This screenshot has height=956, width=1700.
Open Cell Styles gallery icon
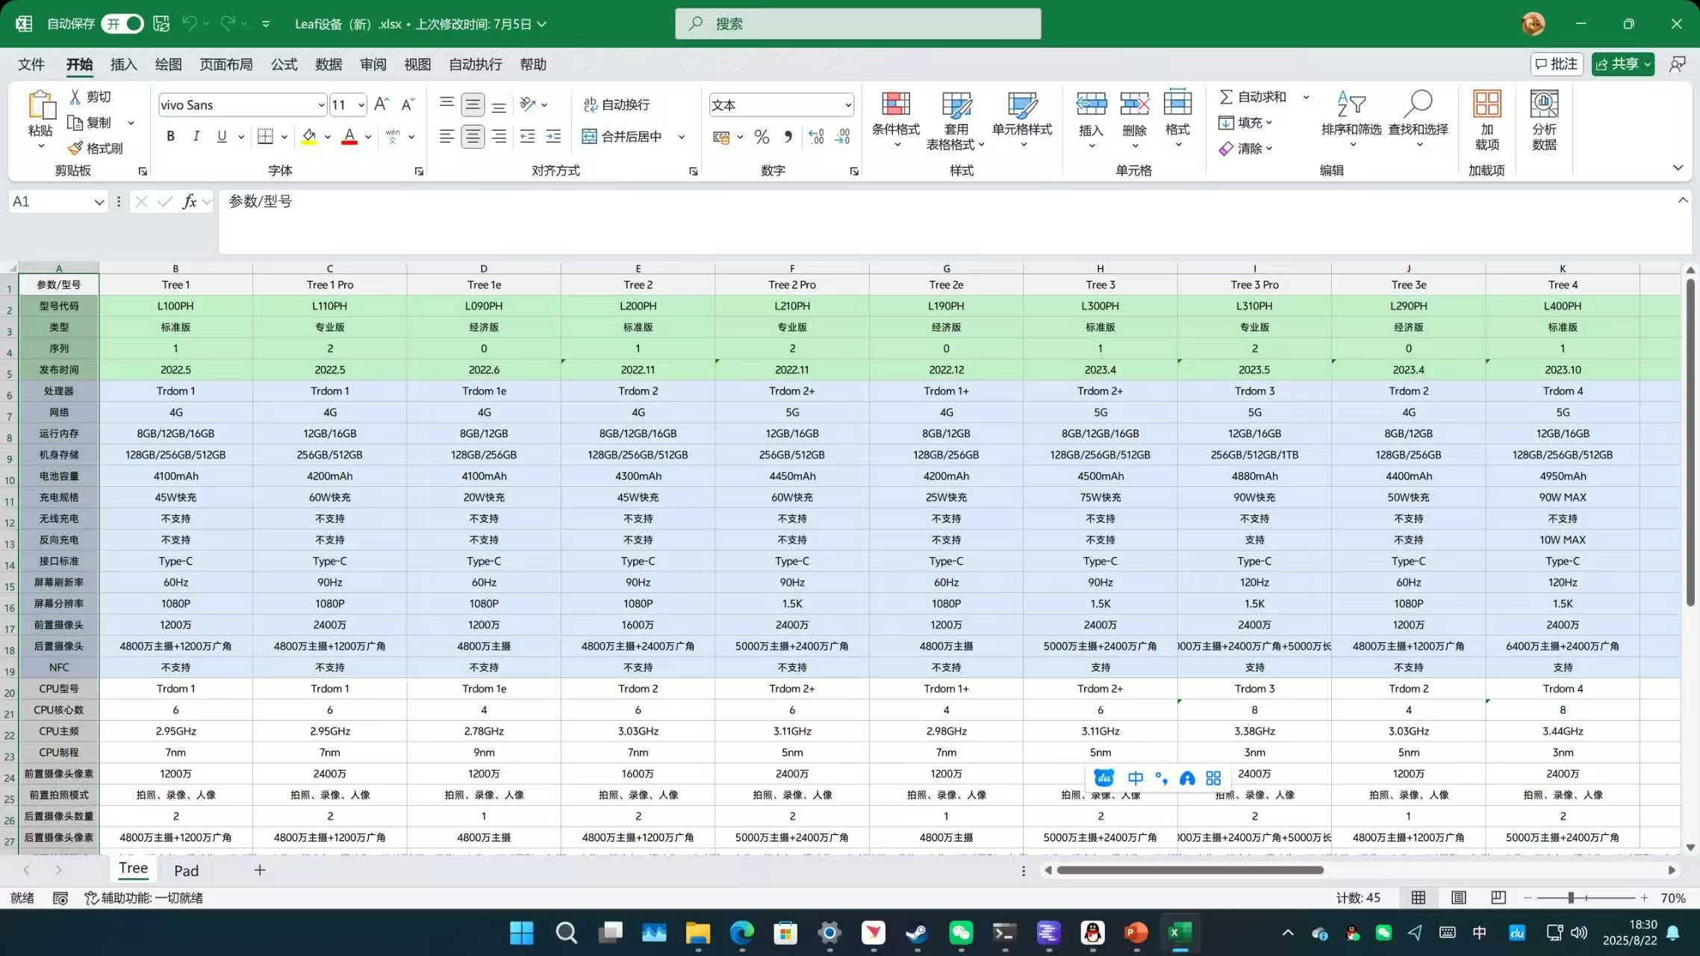(1022, 104)
